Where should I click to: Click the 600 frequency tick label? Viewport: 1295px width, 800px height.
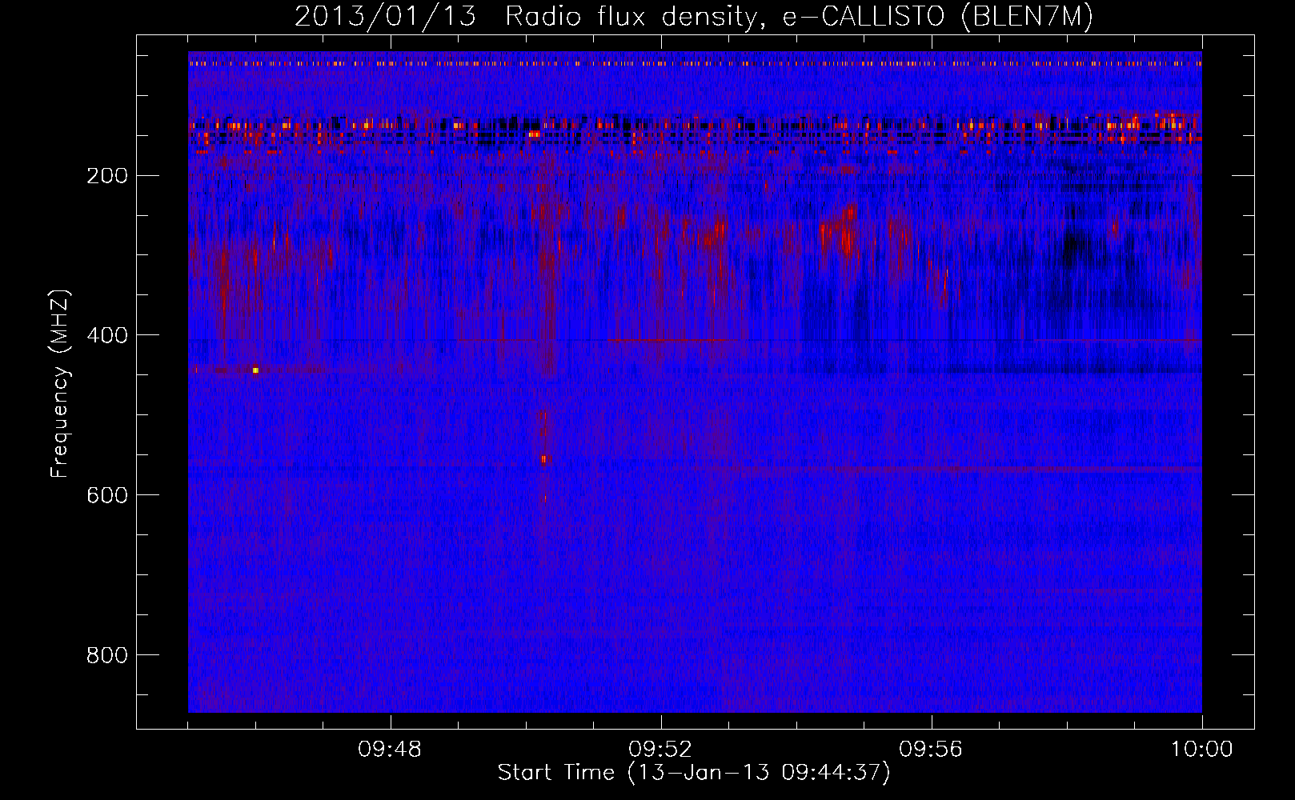[x=106, y=495]
